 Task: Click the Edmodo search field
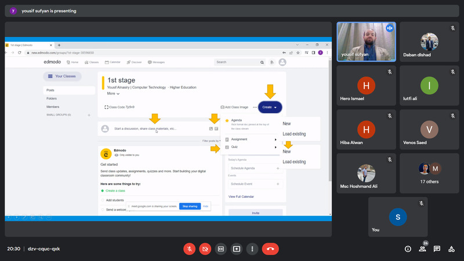point(237,62)
